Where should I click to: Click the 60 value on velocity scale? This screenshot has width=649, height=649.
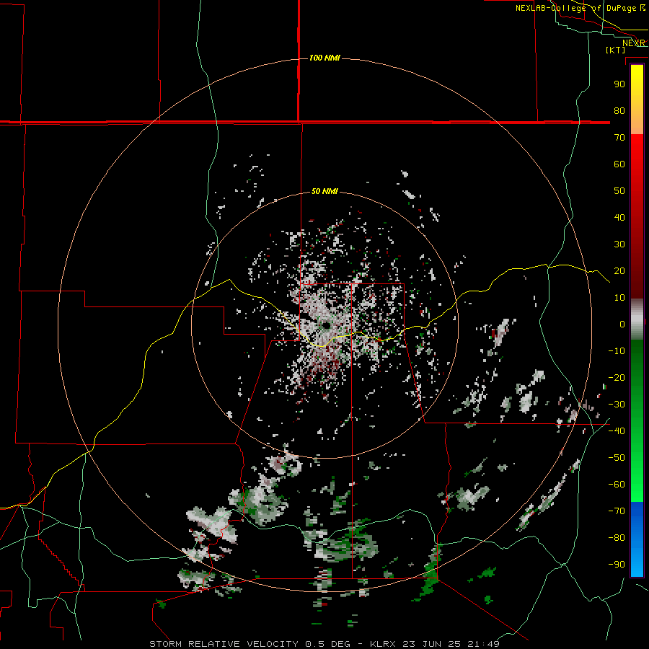coord(619,164)
